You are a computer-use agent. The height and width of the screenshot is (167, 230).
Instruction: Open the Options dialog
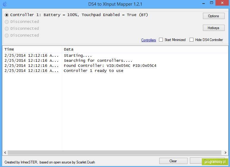pos(214,16)
